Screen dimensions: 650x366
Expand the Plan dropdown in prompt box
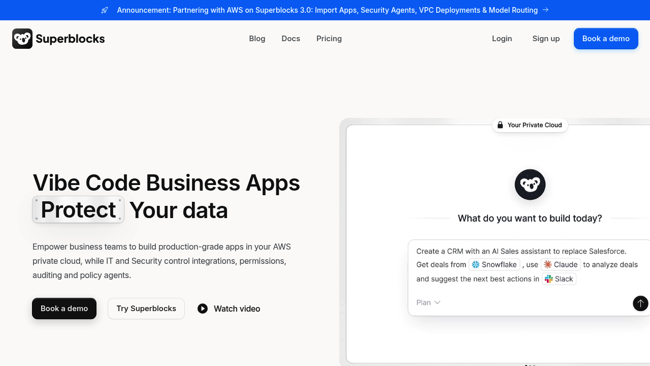428,302
